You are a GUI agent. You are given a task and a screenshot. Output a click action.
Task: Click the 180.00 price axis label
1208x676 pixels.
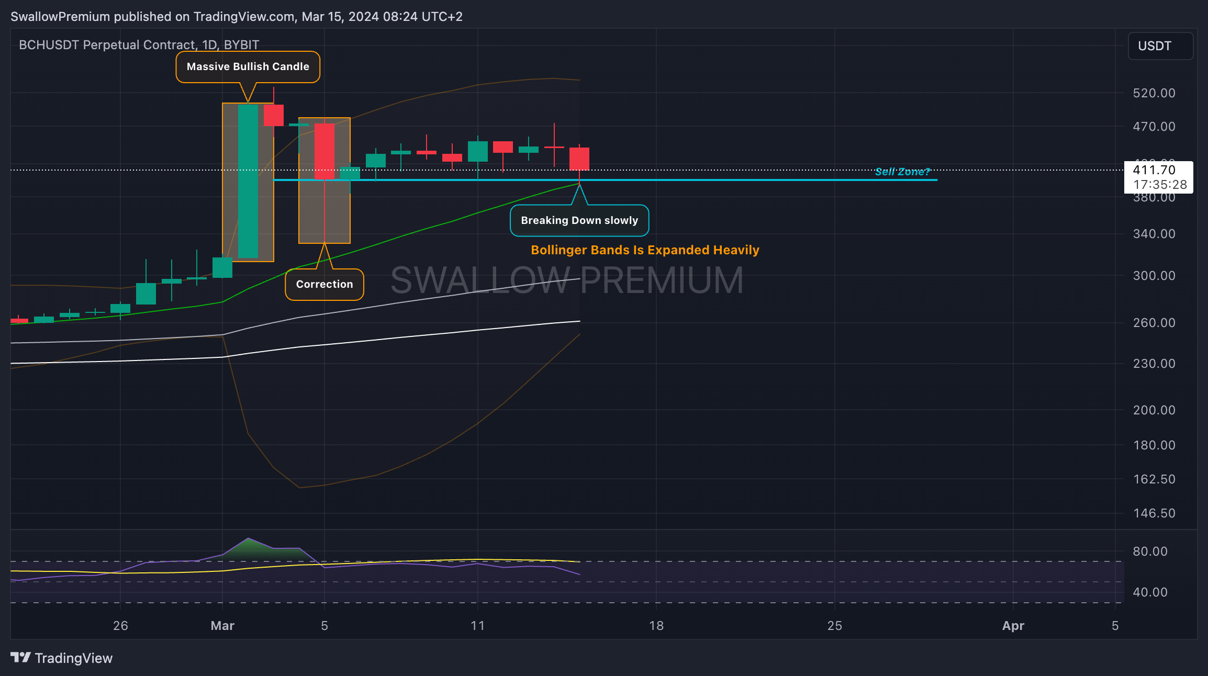(x=1154, y=445)
